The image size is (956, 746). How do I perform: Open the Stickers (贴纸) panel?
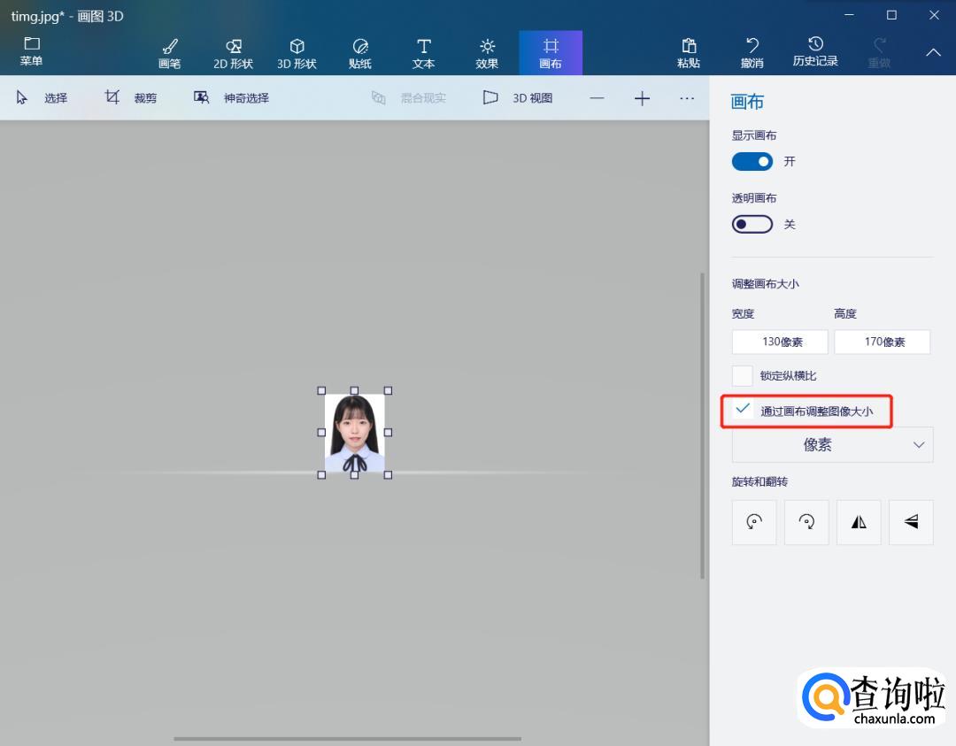(359, 52)
